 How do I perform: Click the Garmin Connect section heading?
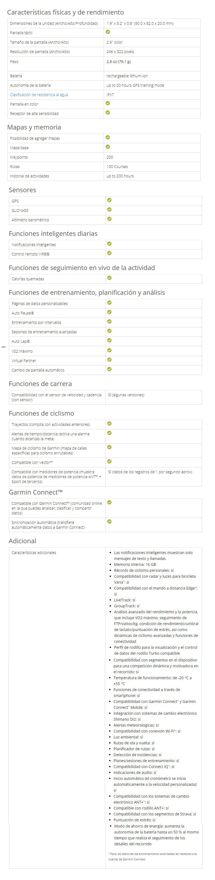(35, 492)
